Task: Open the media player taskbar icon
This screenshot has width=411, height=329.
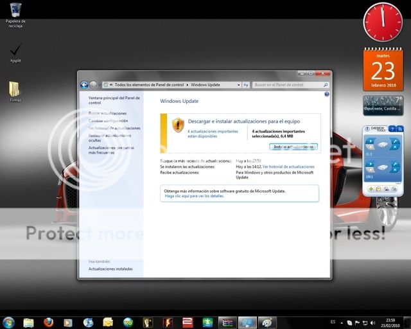Action: pyautogui.click(x=68, y=323)
